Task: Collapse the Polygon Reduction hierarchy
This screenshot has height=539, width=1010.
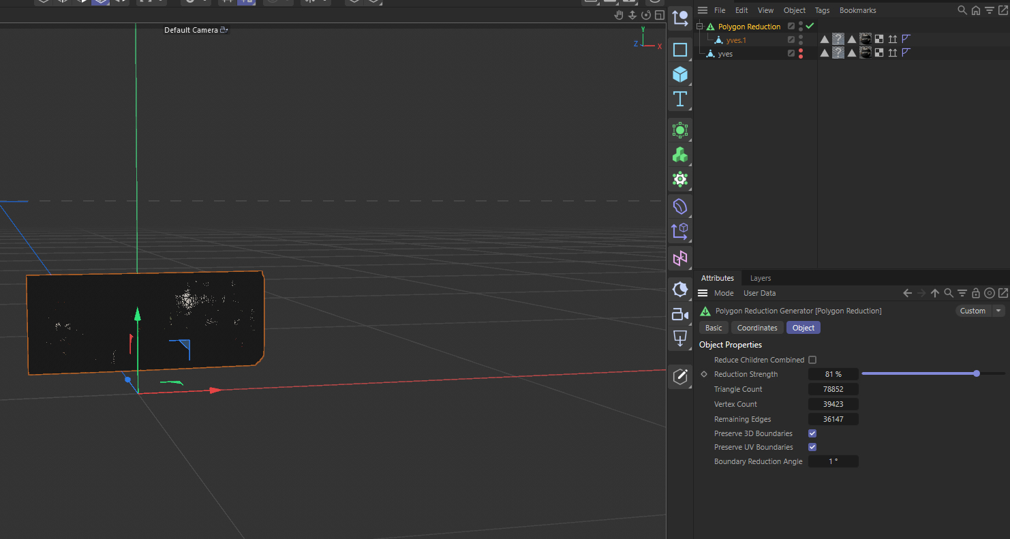Action: pos(699,26)
